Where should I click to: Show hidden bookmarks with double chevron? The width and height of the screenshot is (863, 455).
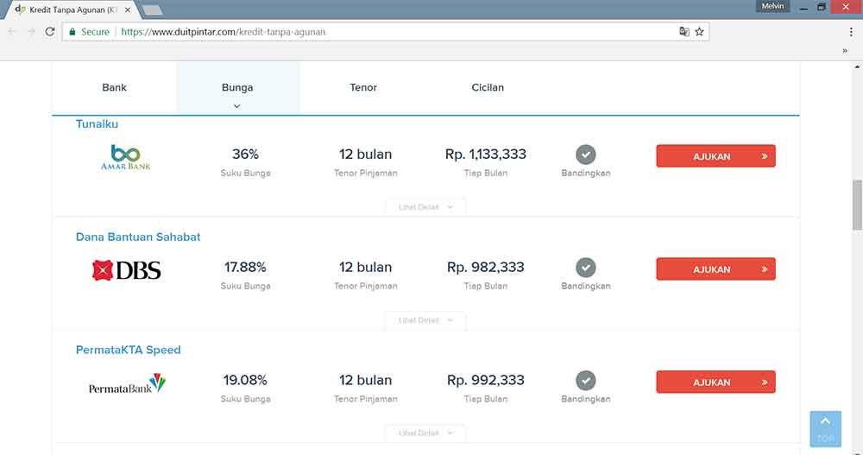845,51
